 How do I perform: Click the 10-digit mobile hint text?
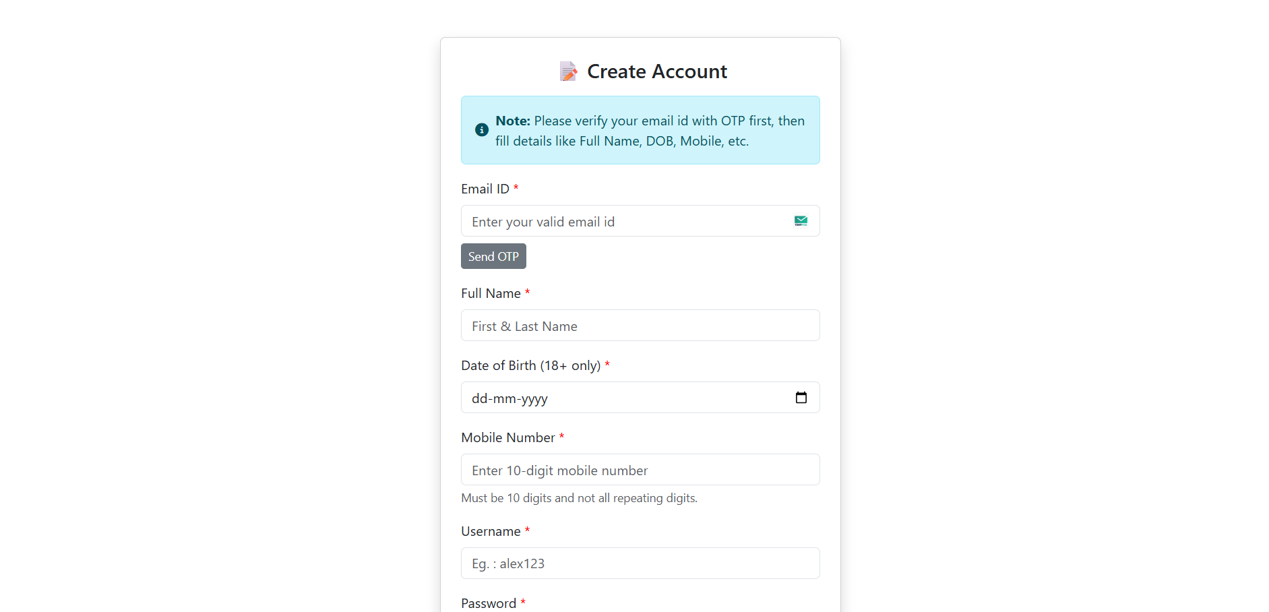580,498
